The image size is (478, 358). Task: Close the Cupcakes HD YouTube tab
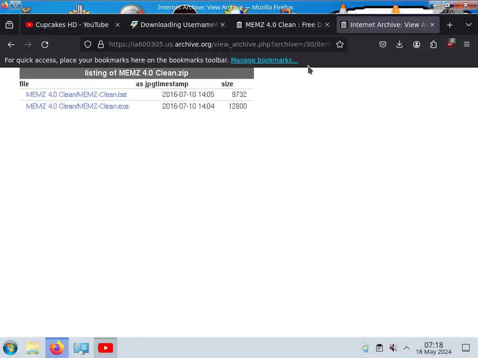click(x=118, y=25)
